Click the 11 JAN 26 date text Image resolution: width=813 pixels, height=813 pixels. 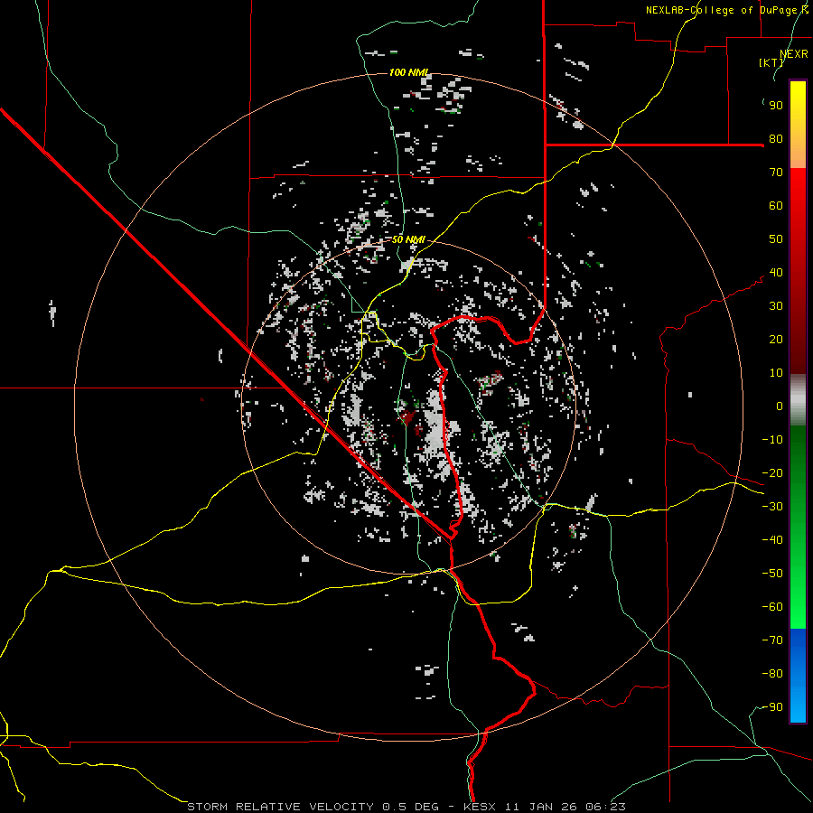click(541, 807)
